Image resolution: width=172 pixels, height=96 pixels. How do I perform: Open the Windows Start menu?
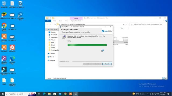(2, 94)
